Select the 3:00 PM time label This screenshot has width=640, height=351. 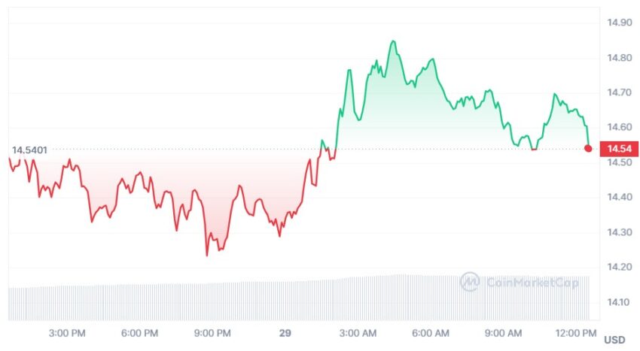(67, 333)
